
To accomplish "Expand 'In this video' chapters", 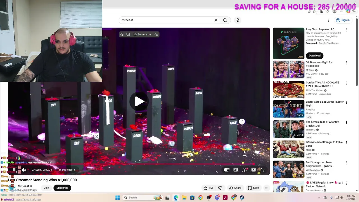I will pos(67,170).
